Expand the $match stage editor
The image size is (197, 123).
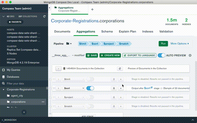coord(58,106)
